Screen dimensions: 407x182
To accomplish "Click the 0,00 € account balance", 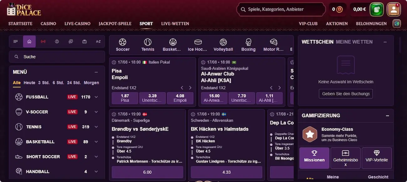I will (x=359, y=9).
